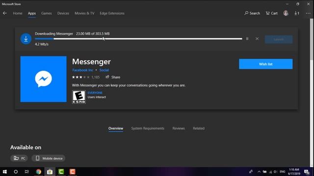Click the "Users Interact" text

(x=97, y=97)
